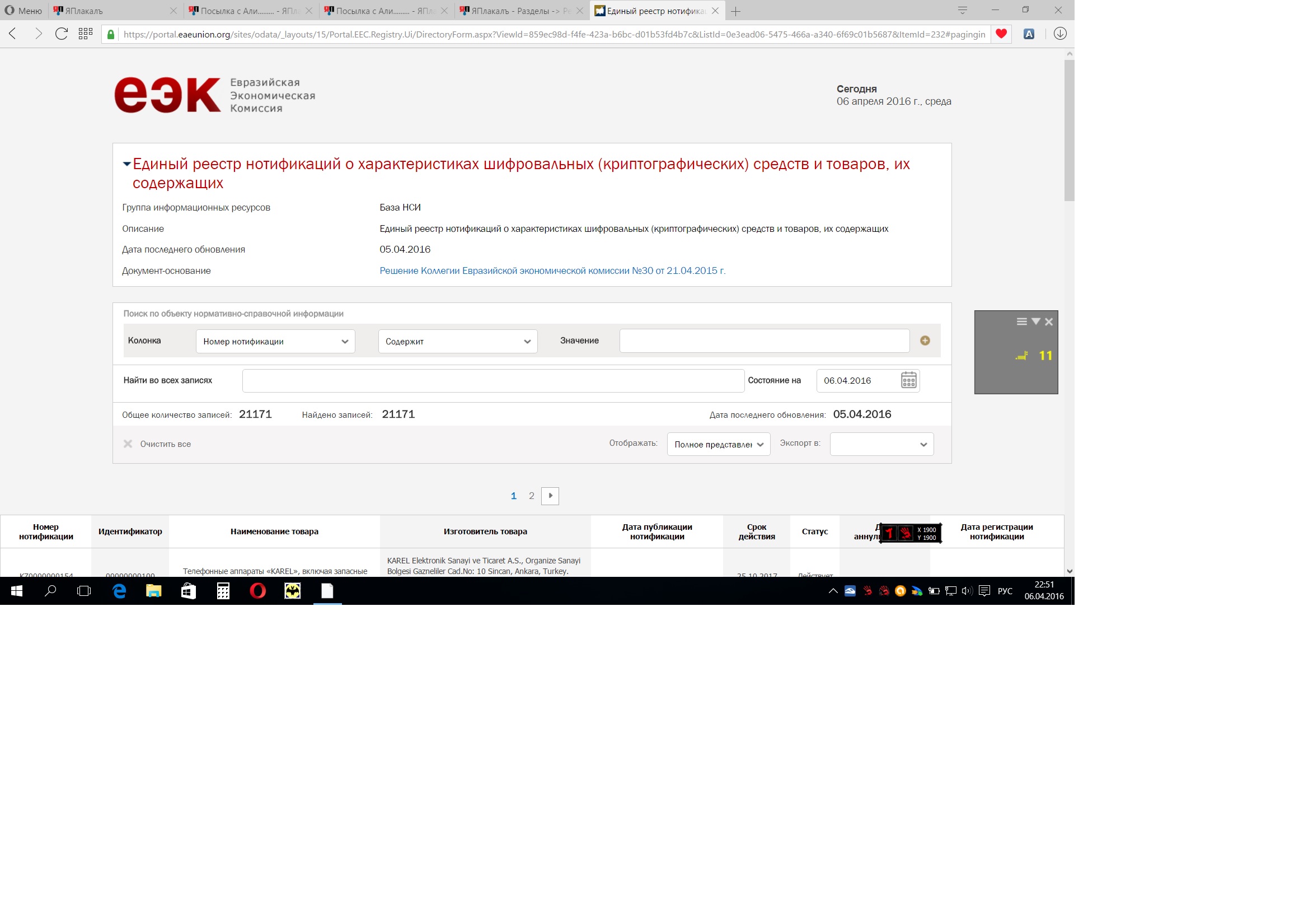Screen dimensions: 1313x914
Task: Open the Opera Меню button
Action: 24,11
